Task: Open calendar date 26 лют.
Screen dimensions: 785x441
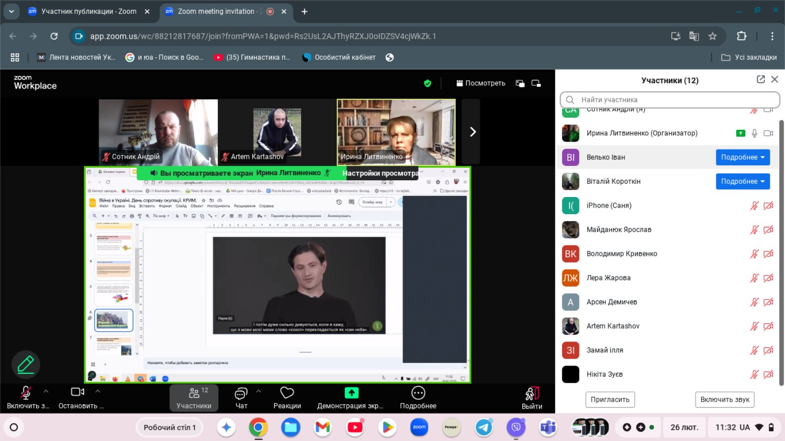Action: 684,427
